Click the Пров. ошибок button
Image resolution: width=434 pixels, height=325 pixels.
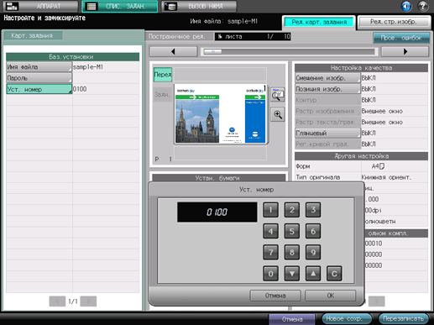(x=401, y=38)
